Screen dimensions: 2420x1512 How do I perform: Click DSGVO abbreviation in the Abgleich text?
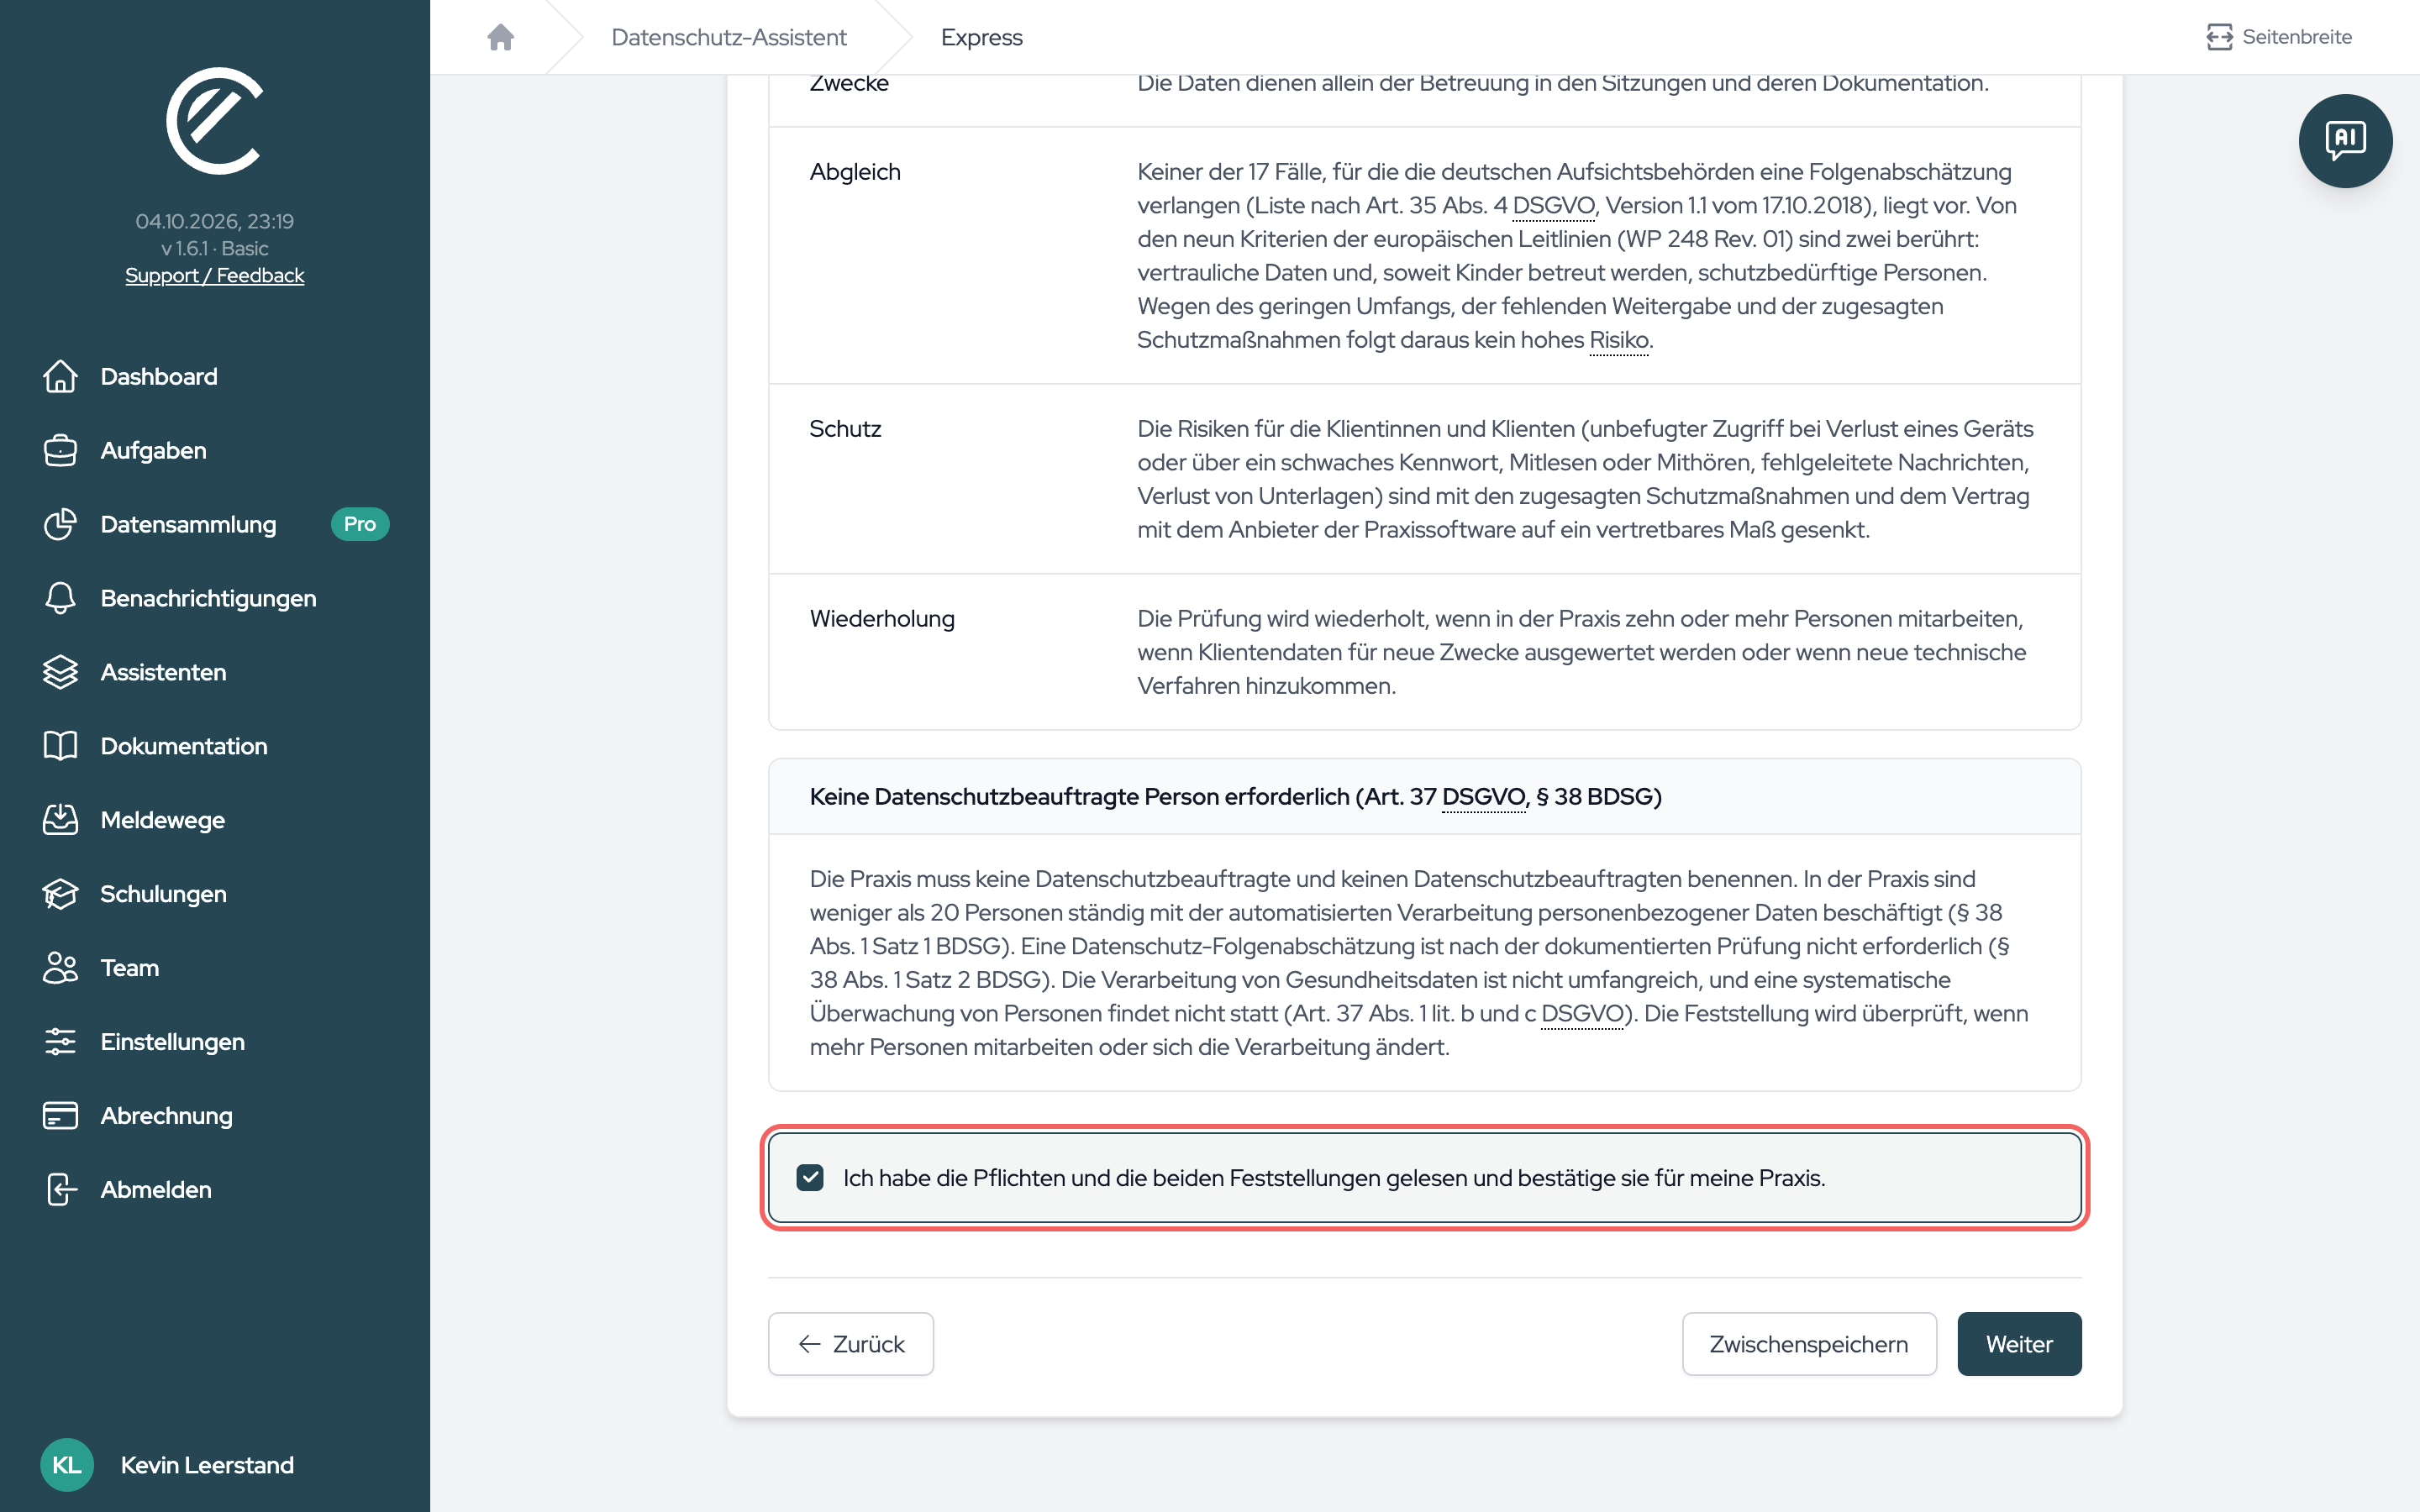1553,205
